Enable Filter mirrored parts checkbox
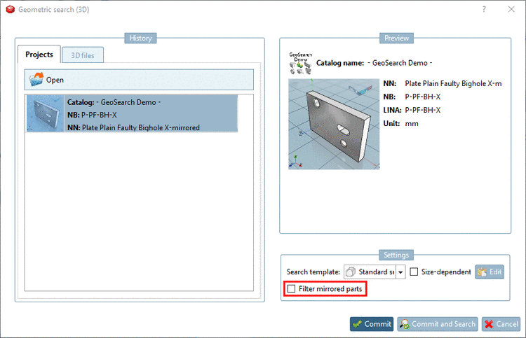 tap(291, 288)
